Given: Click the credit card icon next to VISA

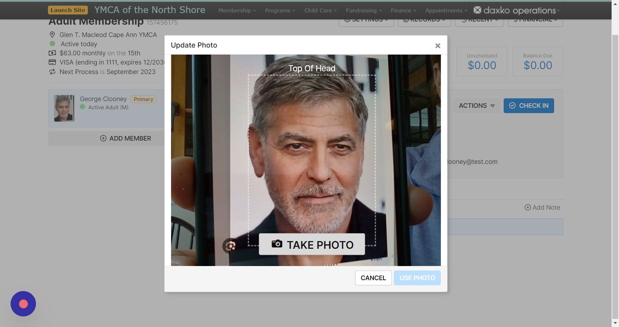Looking at the screenshot, I should [52, 62].
